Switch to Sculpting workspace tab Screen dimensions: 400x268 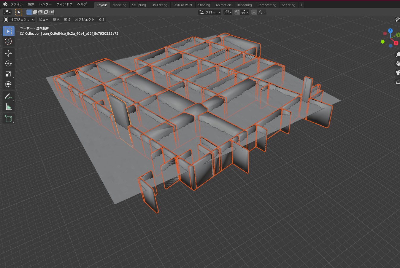click(x=139, y=5)
